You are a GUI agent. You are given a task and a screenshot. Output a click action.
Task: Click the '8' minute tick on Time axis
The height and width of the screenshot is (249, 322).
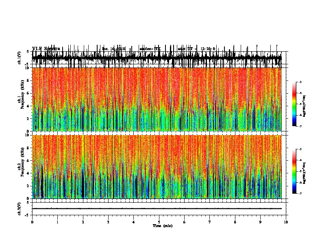(235, 222)
